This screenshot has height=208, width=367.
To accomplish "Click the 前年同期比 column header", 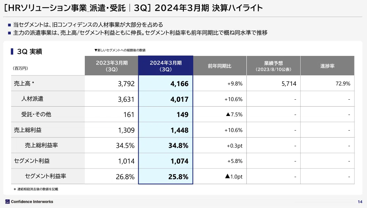I will (220, 66).
